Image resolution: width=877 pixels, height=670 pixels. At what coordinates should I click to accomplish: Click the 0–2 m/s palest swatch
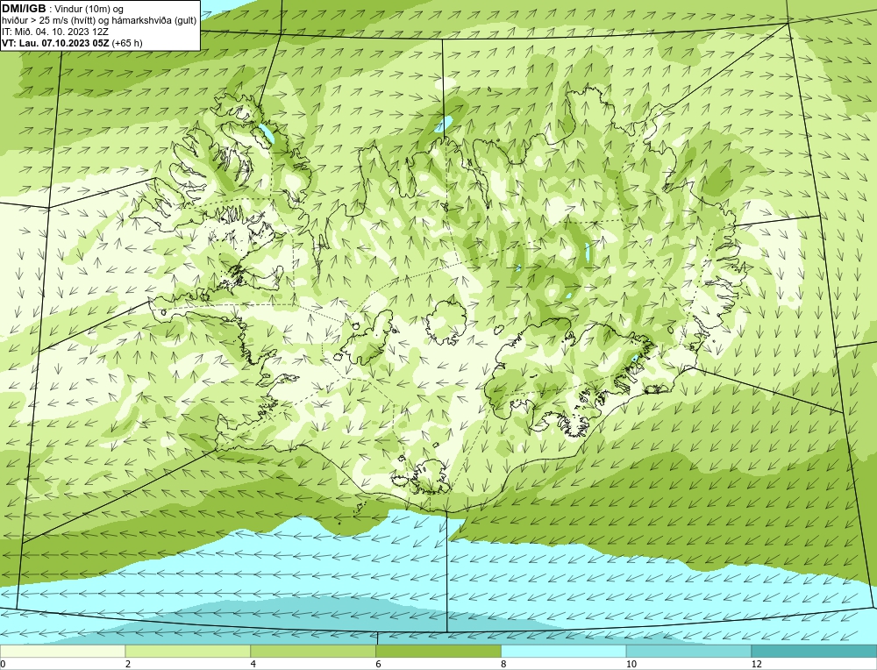coord(62,651)
